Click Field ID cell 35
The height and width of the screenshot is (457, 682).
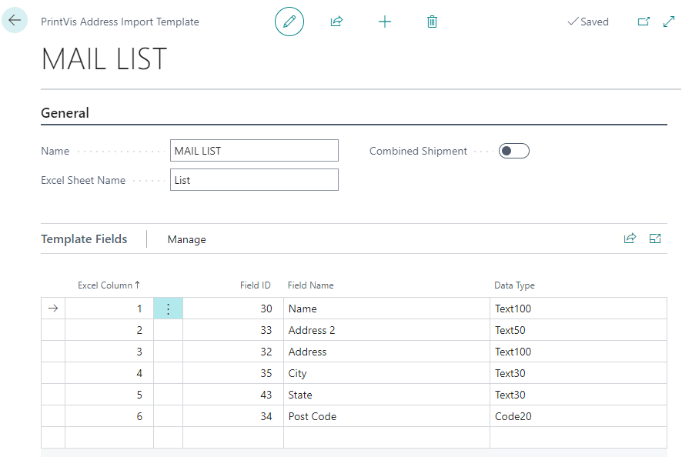233,373
